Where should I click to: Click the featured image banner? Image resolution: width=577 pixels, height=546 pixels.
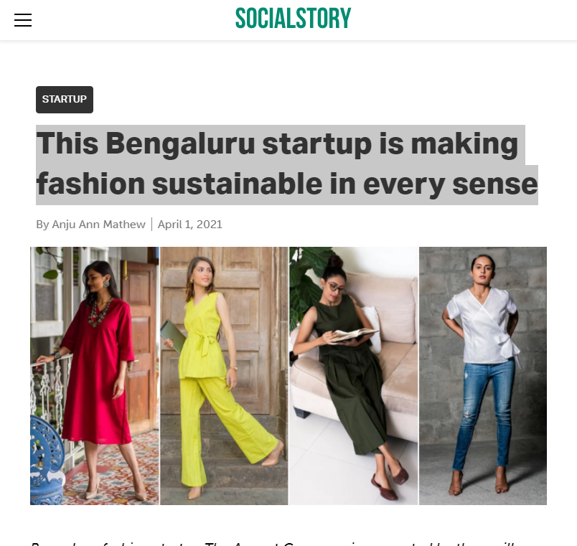click(287, 375)
